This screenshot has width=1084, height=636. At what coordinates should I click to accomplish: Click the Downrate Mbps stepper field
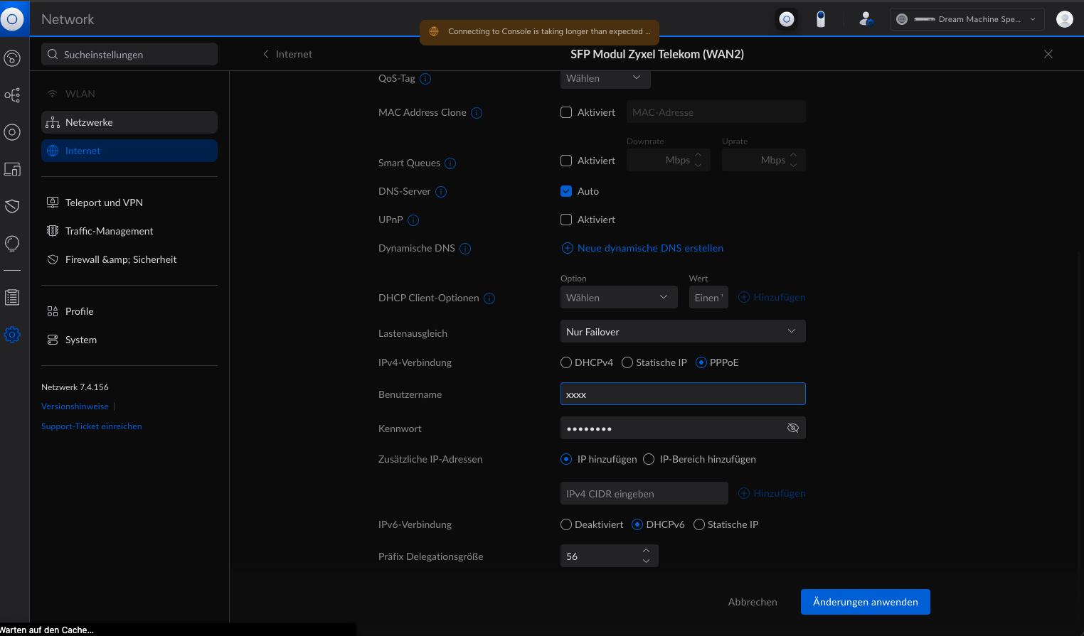669,160
